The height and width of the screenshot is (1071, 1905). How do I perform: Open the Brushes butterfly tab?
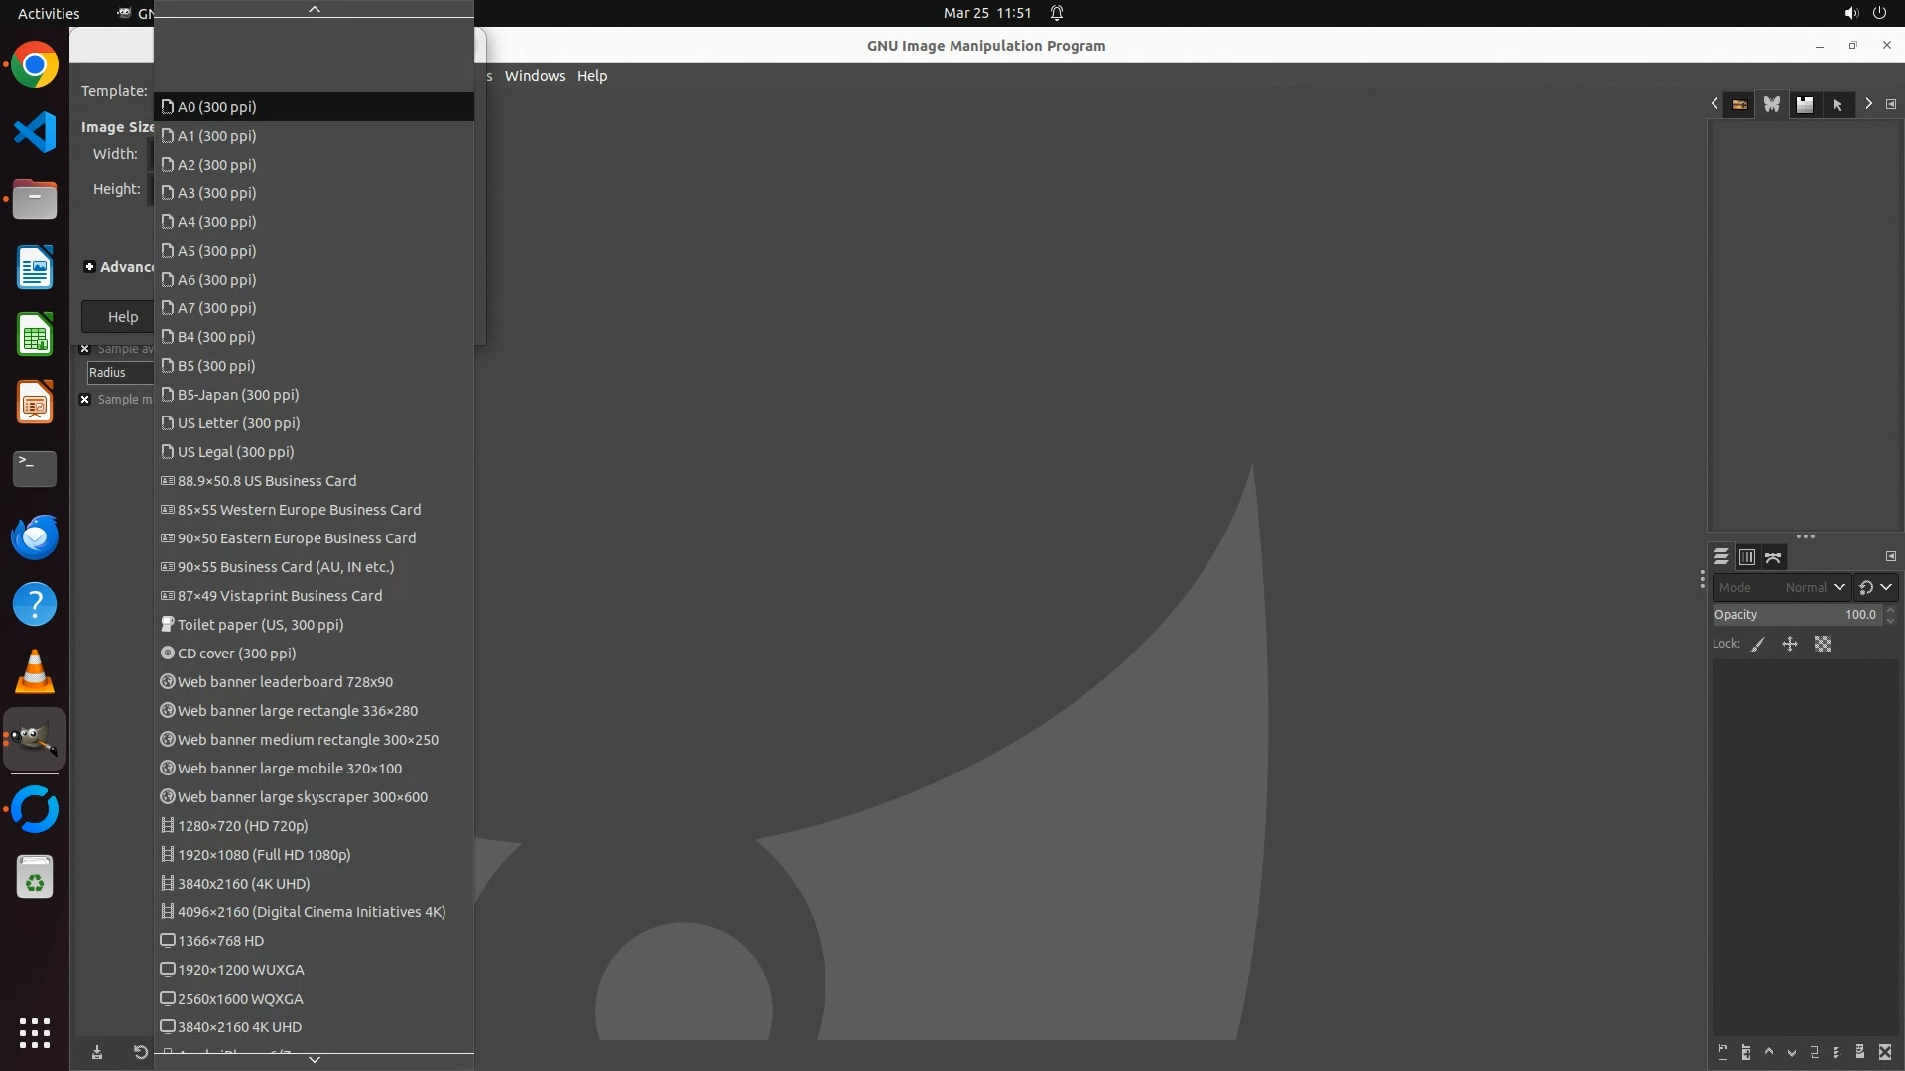coord(1772,104)
